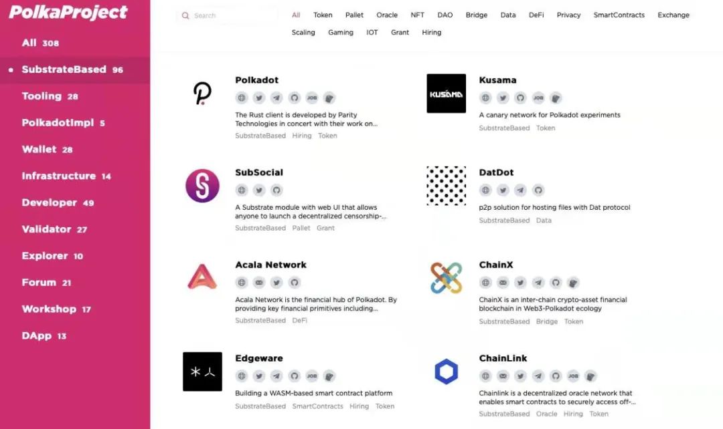Open ChainX's GitHub icon link
The height and width of the screenshot is (429, 723).
556,283
